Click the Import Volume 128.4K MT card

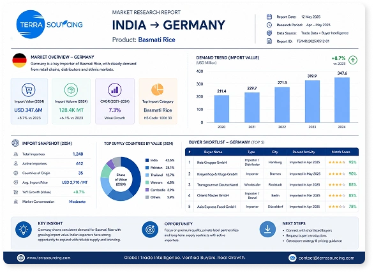point(71,101)
